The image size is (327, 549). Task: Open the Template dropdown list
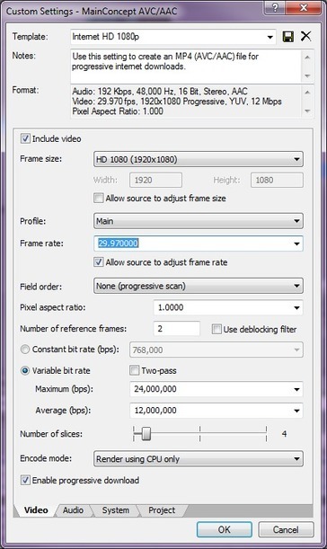[270, 37]
